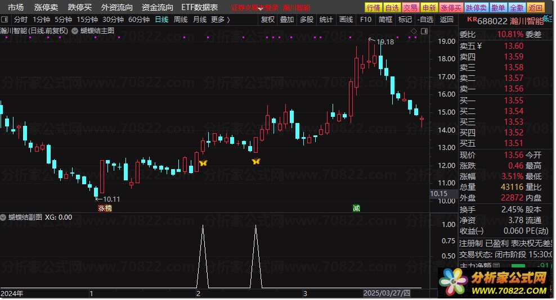Click the 卖一 price 13.56
This screenshot has width=556, height=300.
[x=513, y=89]
